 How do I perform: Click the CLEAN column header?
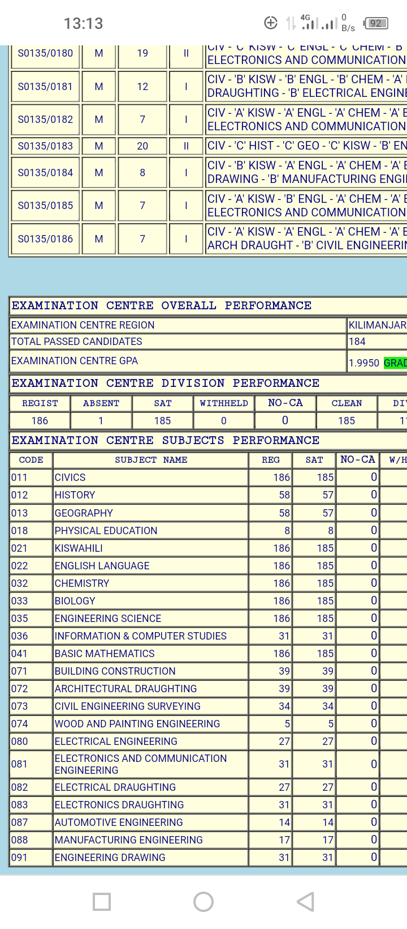[x=347, y=403]
